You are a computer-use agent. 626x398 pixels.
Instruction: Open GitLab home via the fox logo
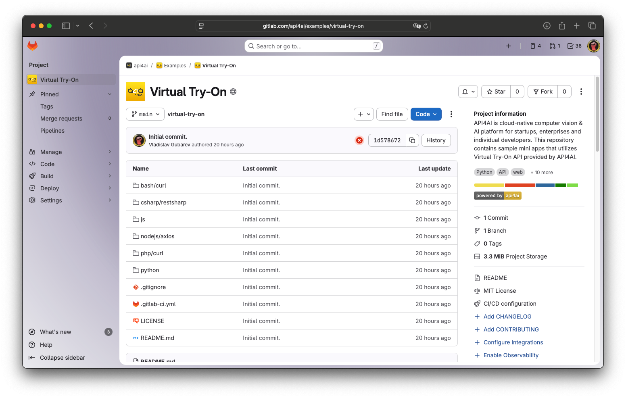[x=32, y=46]
